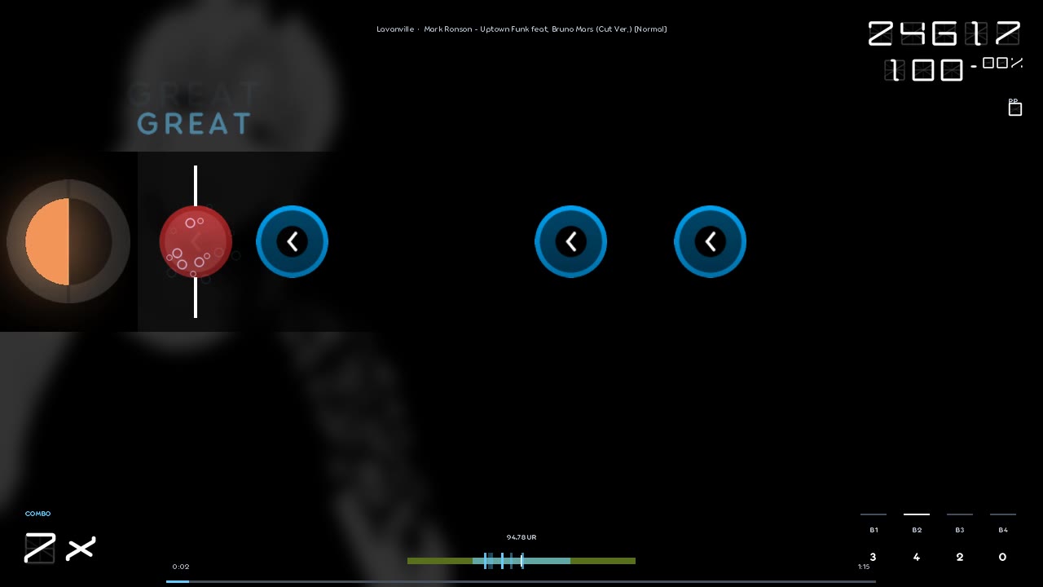Click the remaining time 1:15
This screenshot has width=1043, height=587.
(864, 567)
